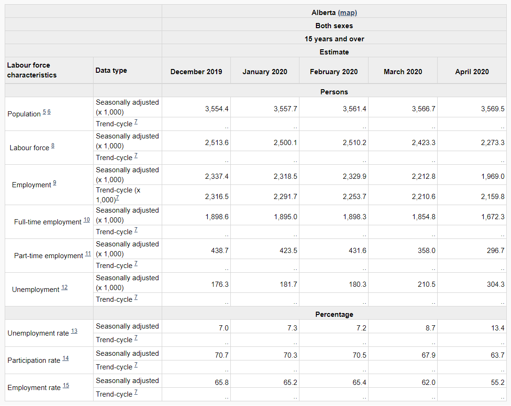Open footnote 14 beside Participation rate
This screenshot has width=511, height=406.
coord(65,359)
